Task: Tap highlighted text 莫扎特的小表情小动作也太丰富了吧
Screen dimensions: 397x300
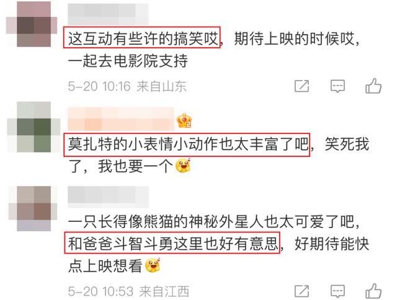Action: pyautogui.click(x=187, y=144)
